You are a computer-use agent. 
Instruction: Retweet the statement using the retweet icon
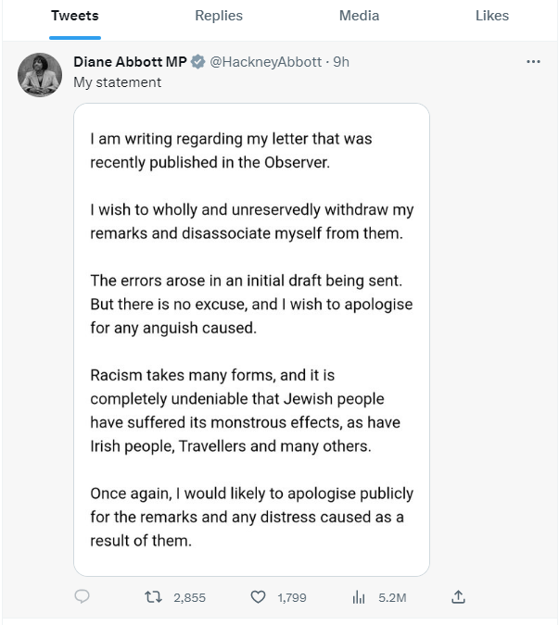tap(154, 597)
